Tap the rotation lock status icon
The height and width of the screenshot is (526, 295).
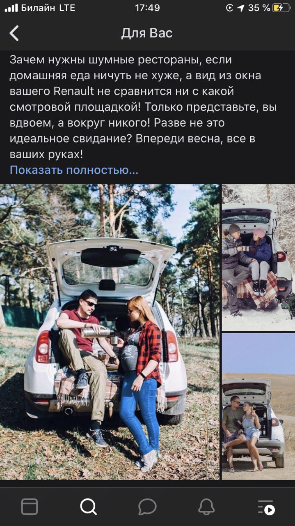[230, 8]
